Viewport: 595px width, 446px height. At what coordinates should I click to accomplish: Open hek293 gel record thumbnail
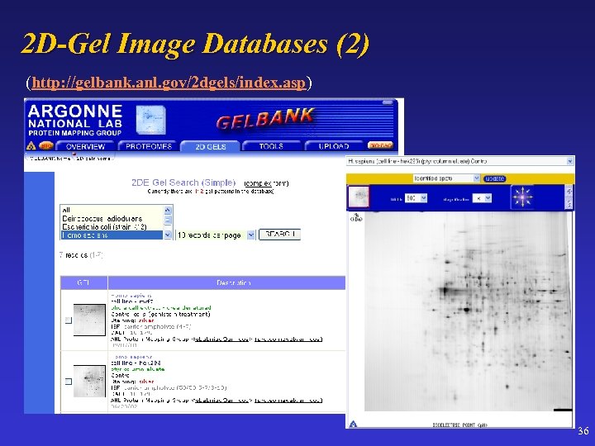click(89, 381)
